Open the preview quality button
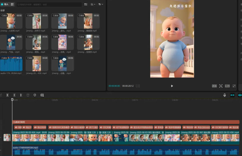Screen dimensions: 242x156 pyautogui.click(x=214, y=86)
